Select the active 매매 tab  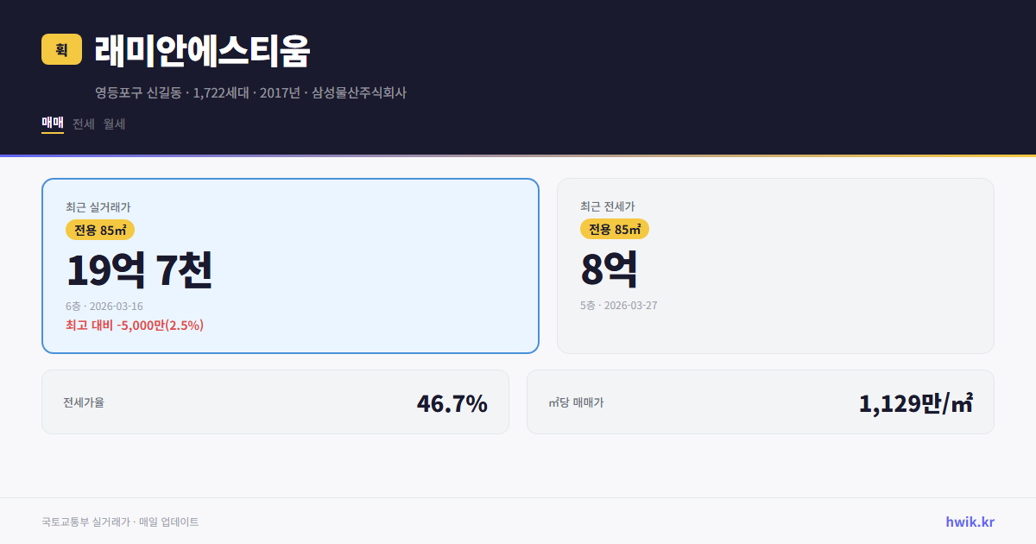(51, 123)
